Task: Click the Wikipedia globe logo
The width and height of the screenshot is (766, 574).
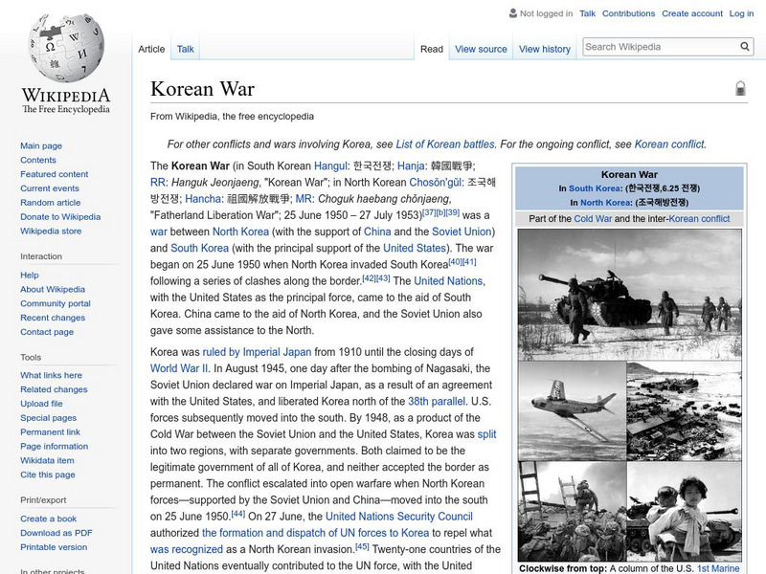Action: click(65, 48)
